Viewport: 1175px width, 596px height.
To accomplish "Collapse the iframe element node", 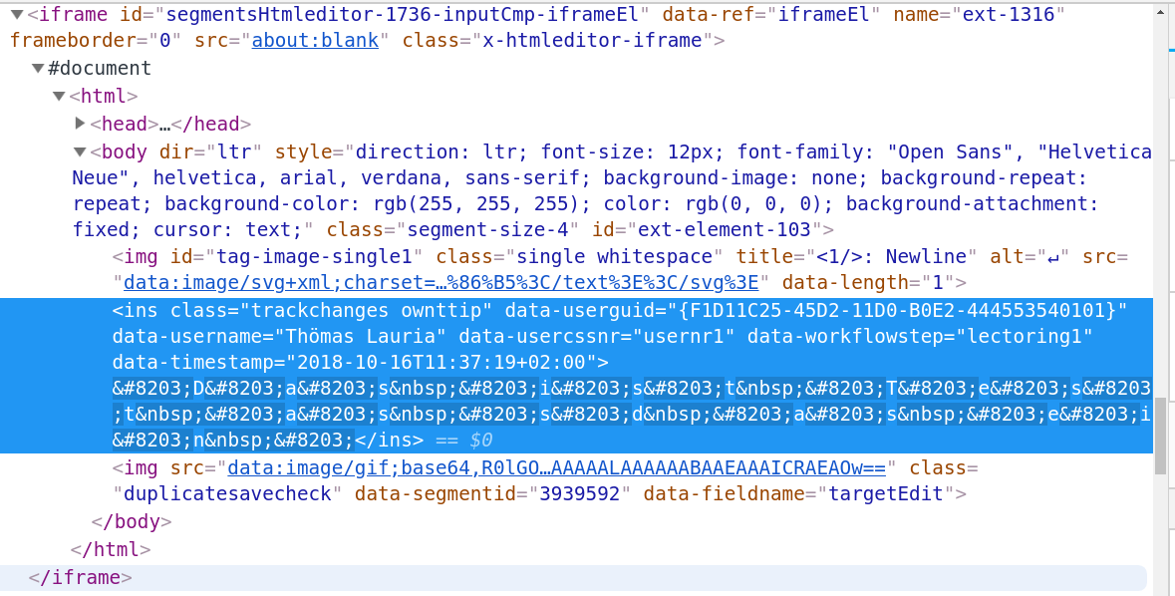I will (x=16, y=15).
